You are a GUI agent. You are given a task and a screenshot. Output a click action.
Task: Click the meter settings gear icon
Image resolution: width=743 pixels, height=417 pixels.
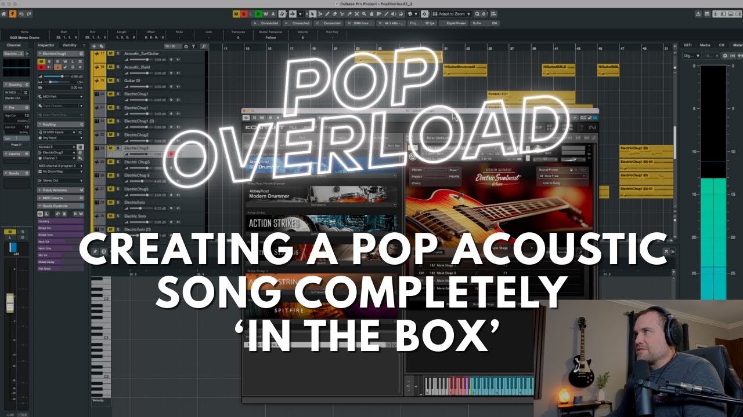(x=725, y=56)
